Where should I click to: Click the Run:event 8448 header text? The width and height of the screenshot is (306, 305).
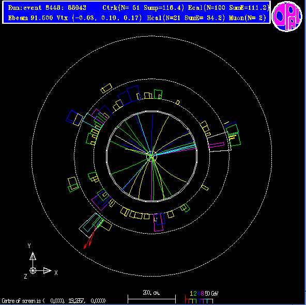[47, 8]
